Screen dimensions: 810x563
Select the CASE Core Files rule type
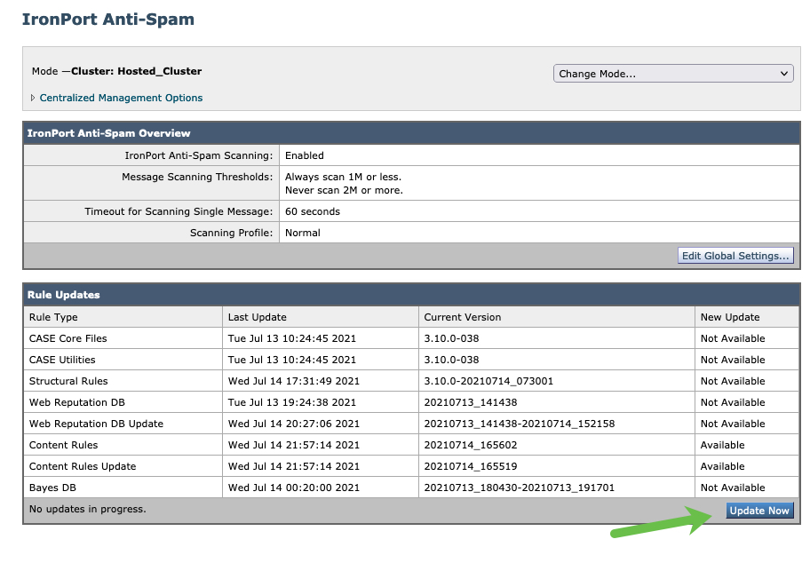tap(68, 338)
